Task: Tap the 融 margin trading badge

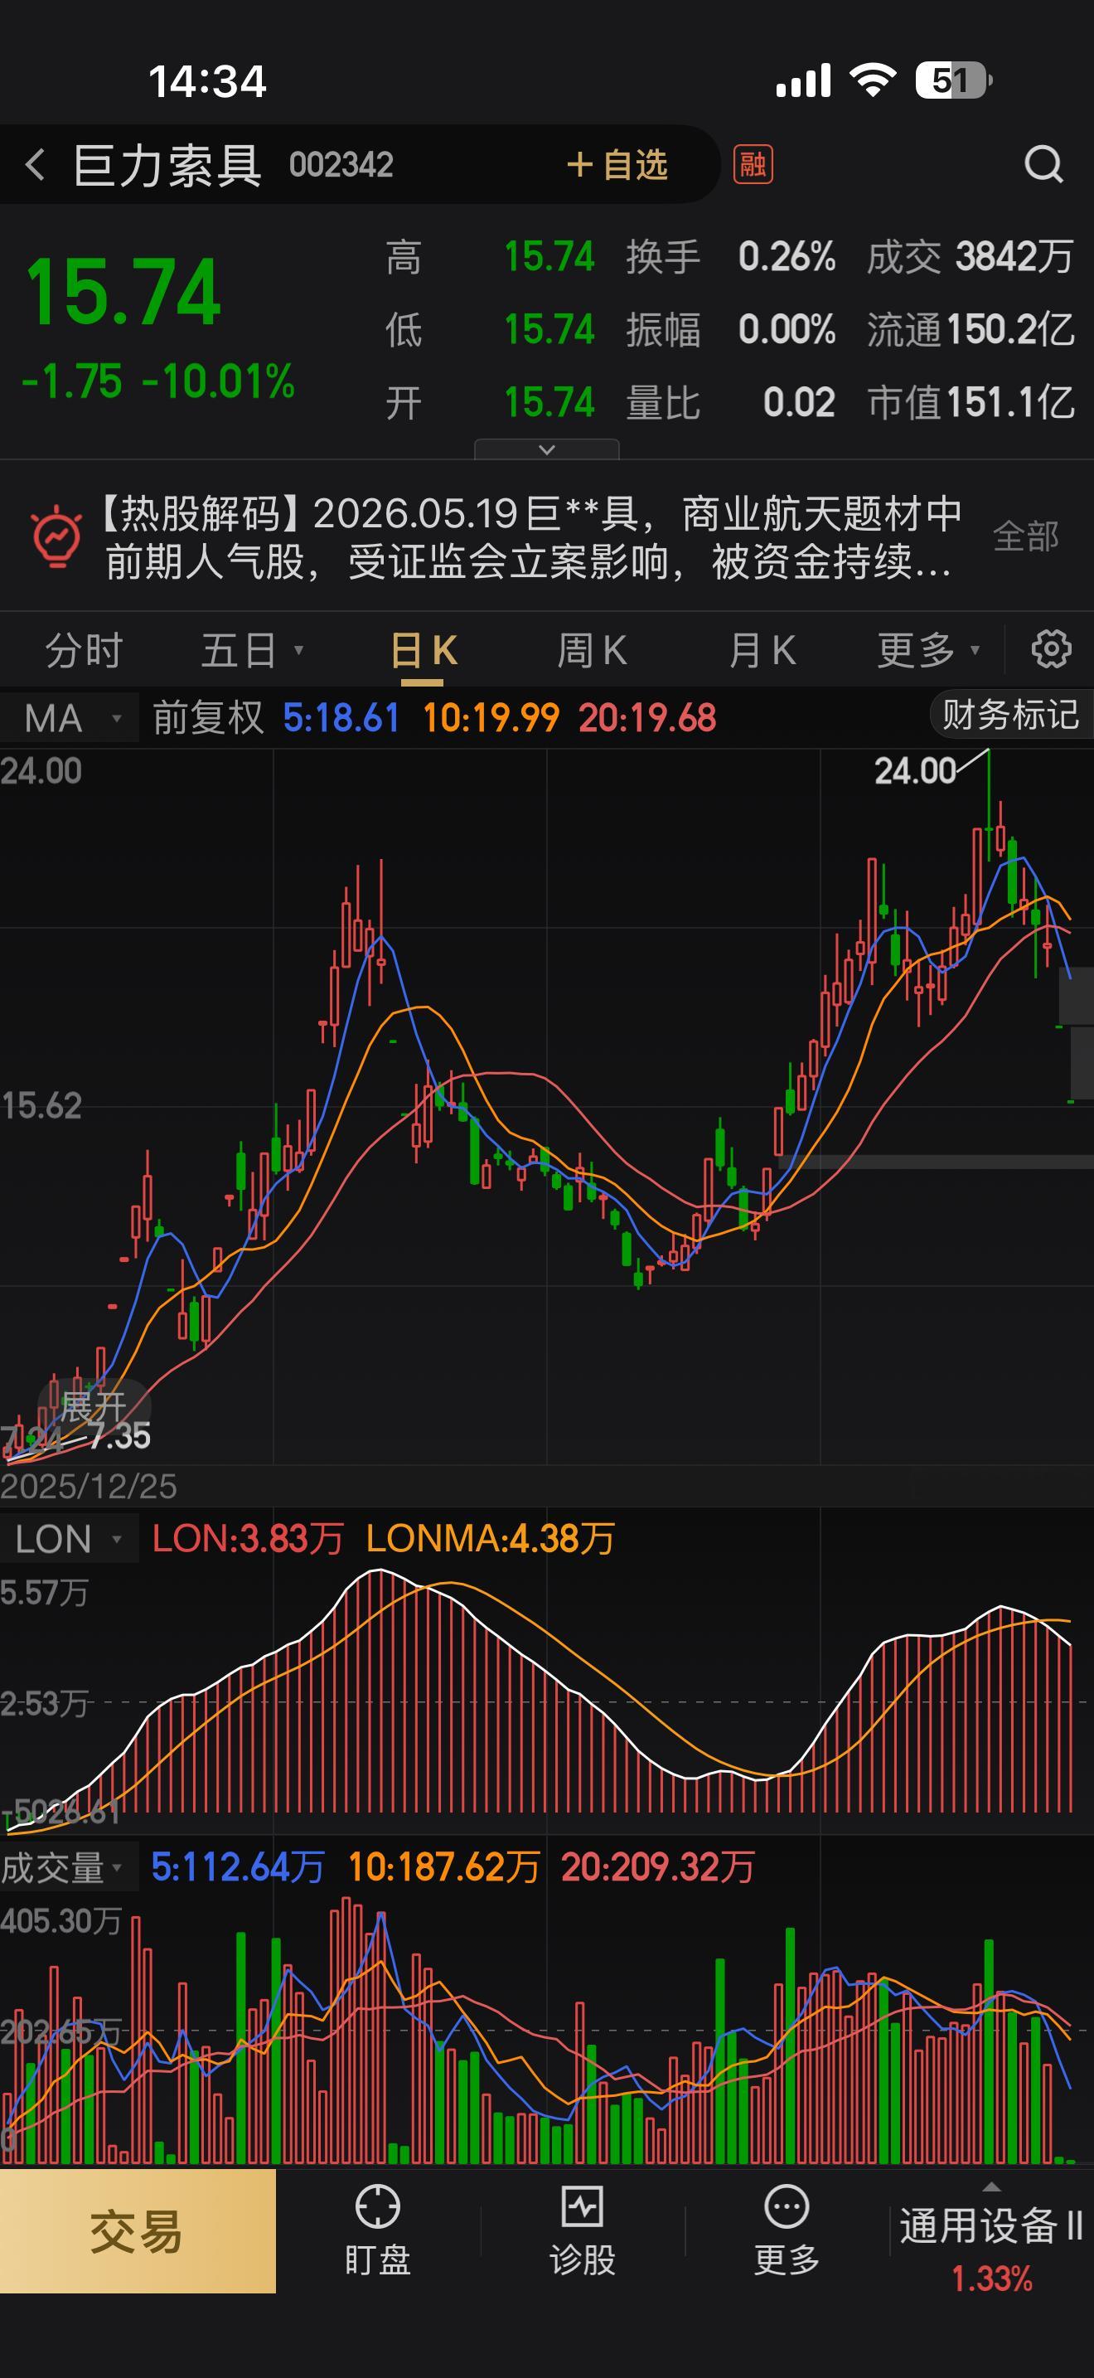Action: click(753, 165)
